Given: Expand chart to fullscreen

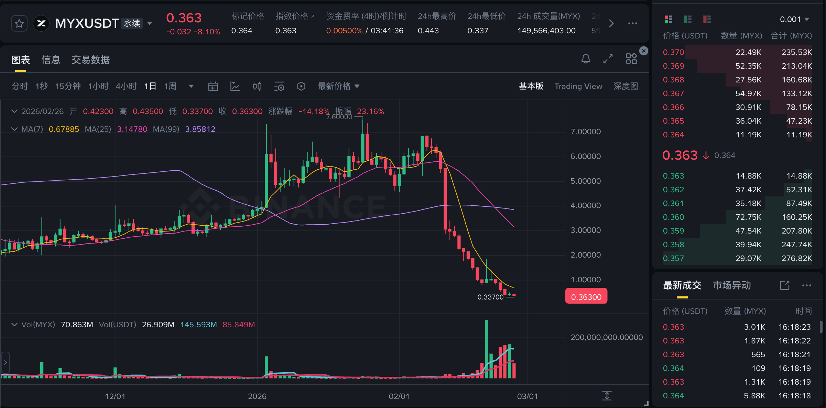Looking at the screenshot, I should click(608, 59).
